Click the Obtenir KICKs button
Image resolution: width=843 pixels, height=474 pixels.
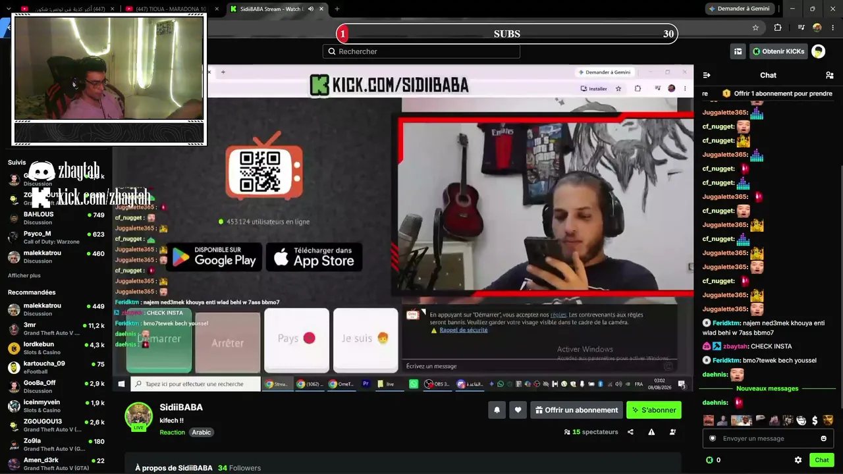[x=778, y=51]
